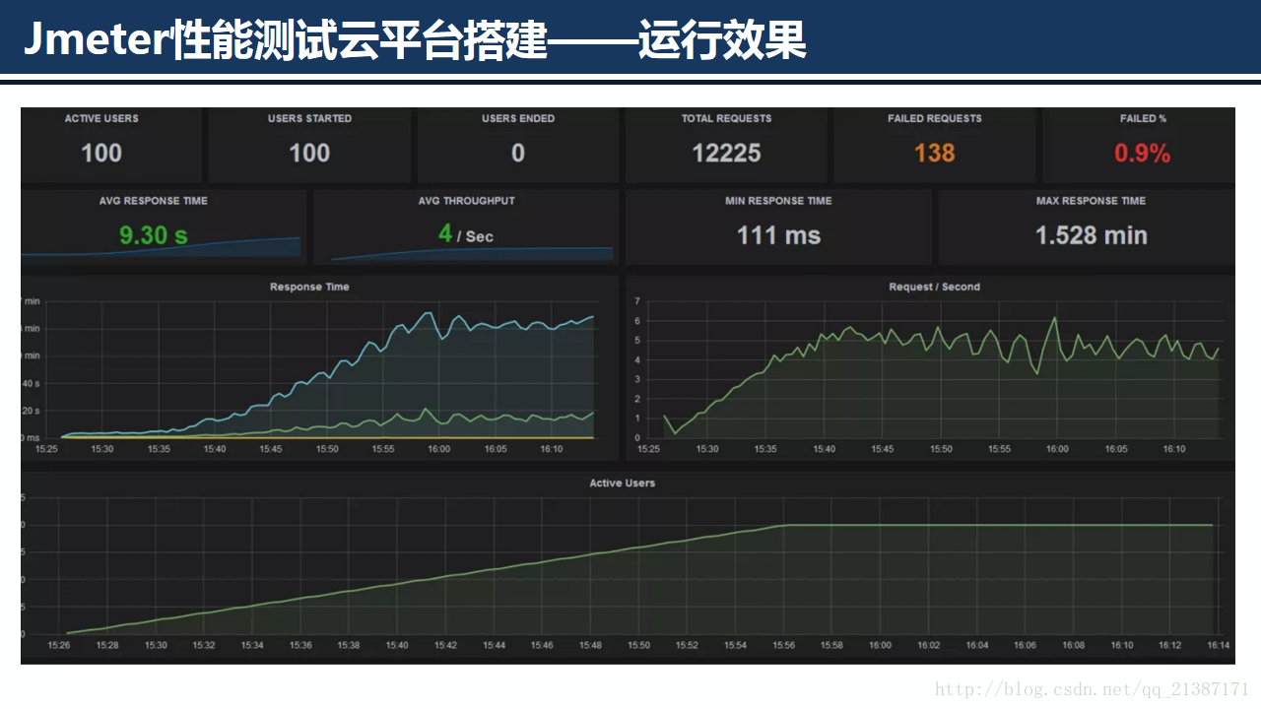Select the 100 value under USERS STARTED
This screenshot has width=1261, height=709.
coord(309,153)
